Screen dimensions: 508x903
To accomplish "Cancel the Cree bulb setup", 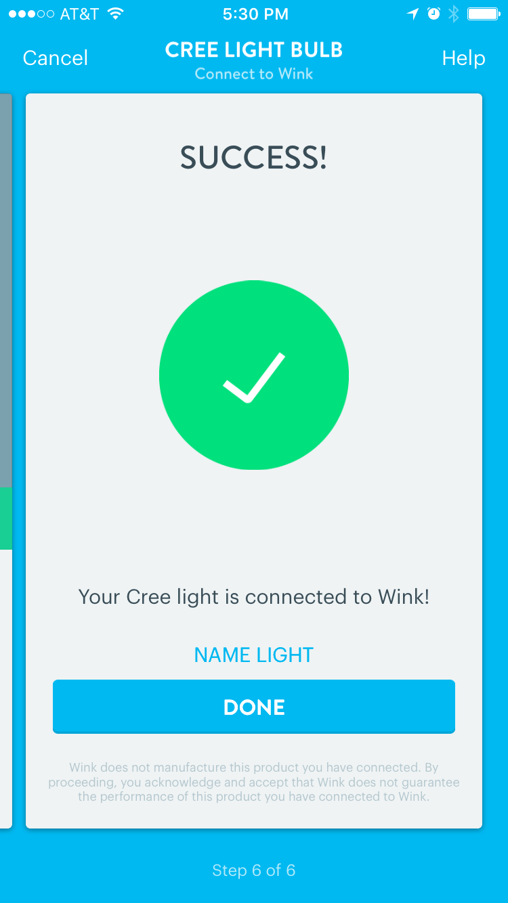I will [56, 58].
